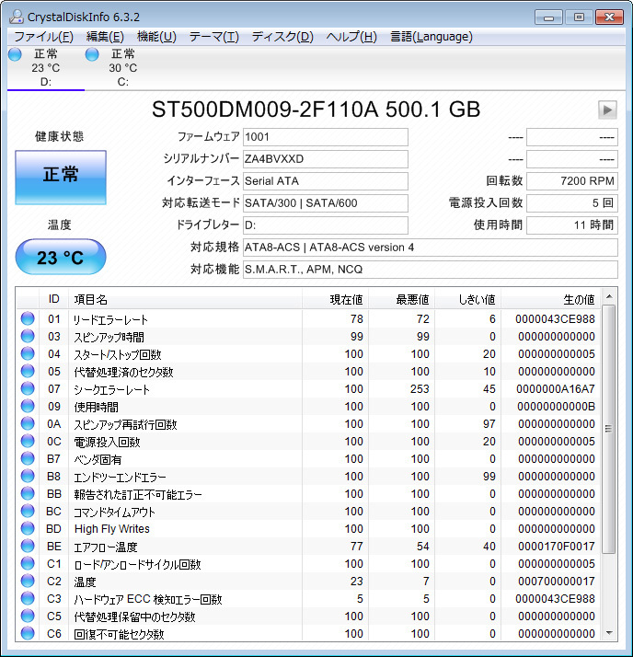
Task: Click status icon of row BB 報告された訂正不可能エラー
Action: coord(28,493)
